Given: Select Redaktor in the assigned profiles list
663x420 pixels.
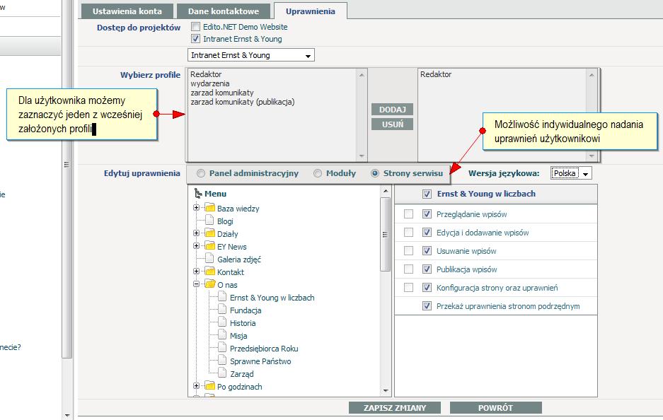Looking at the screenshot, I should 436,74.
